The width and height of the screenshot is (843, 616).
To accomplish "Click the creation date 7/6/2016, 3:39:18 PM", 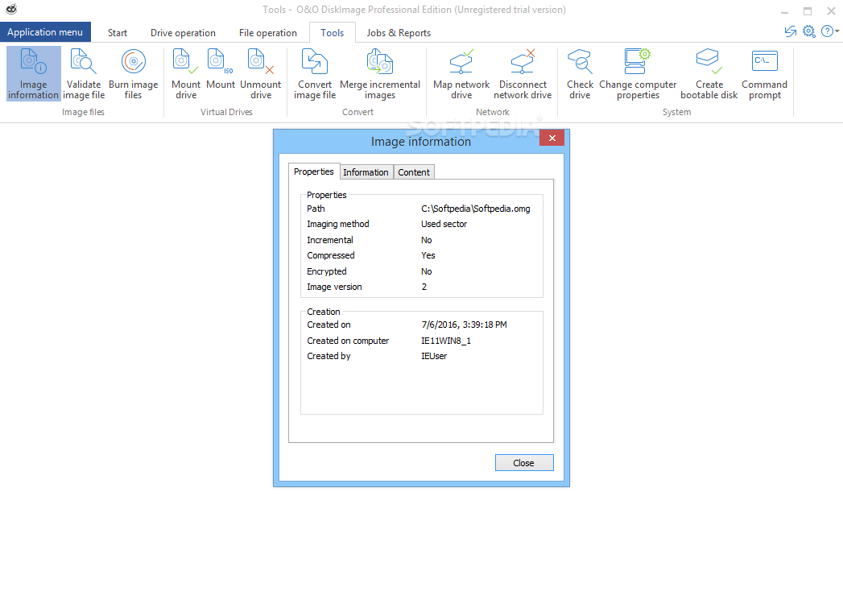I will coord(464,325).
